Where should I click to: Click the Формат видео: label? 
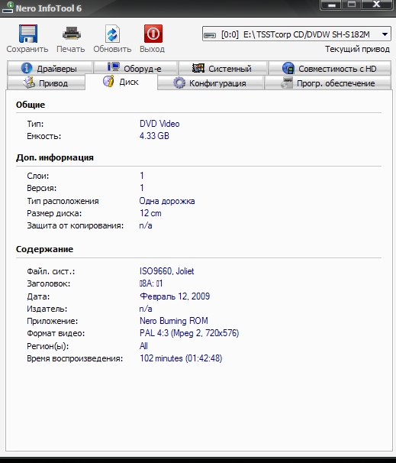56,334
